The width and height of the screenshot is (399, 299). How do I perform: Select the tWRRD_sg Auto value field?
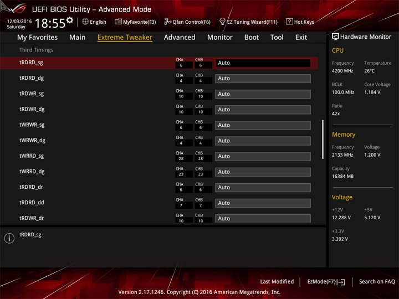click(x=263, y=156)
